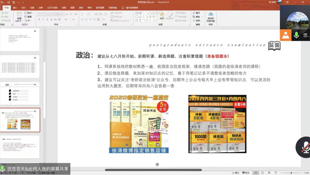Click 查找 (Find) button
This screenshot has height=175, width=310.
tap(196, 13)
